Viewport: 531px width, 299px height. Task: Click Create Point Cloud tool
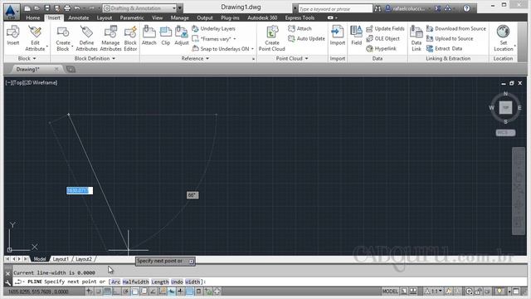coord(272,38)
